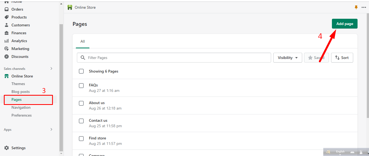The image size is (369, 156).
Task: Switch to the All tab
Action: 83,42
